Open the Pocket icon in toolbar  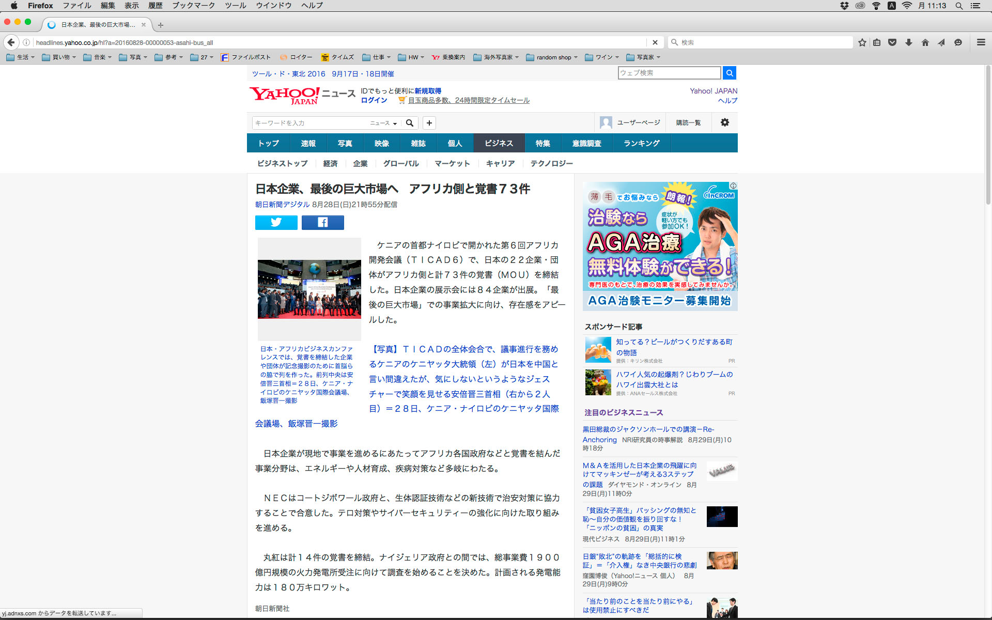(x=892, y=42)
